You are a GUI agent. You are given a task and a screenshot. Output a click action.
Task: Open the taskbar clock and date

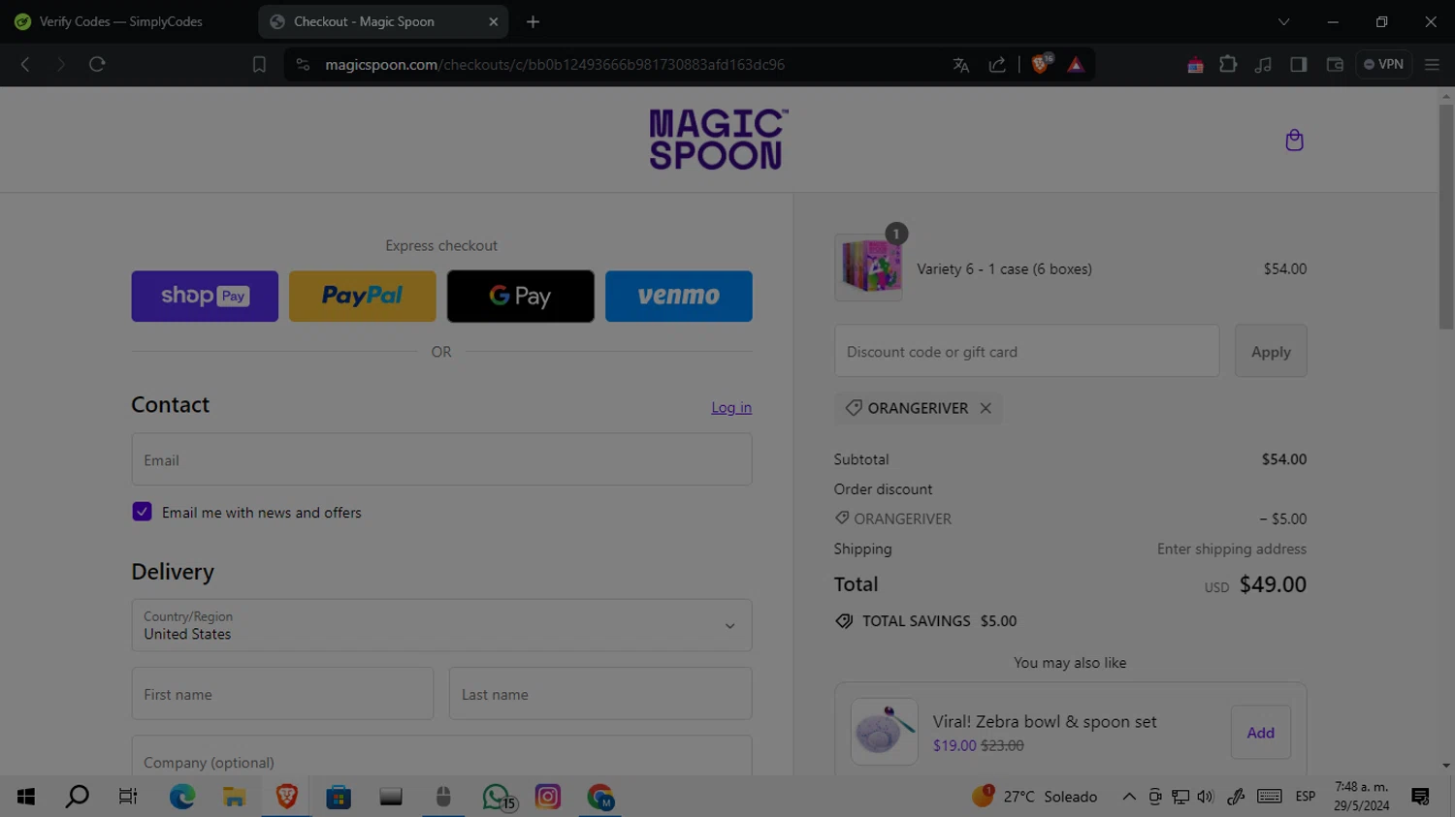[1361, 796]
